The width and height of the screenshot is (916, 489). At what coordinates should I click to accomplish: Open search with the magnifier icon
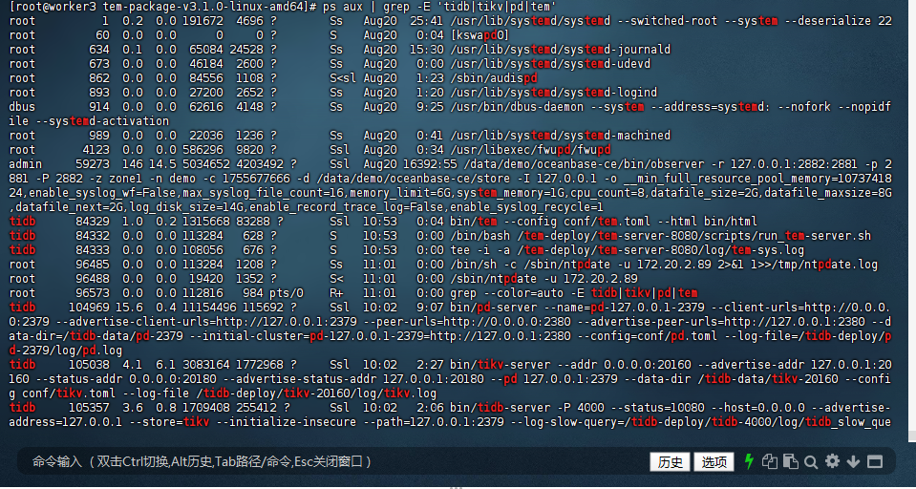811,461
